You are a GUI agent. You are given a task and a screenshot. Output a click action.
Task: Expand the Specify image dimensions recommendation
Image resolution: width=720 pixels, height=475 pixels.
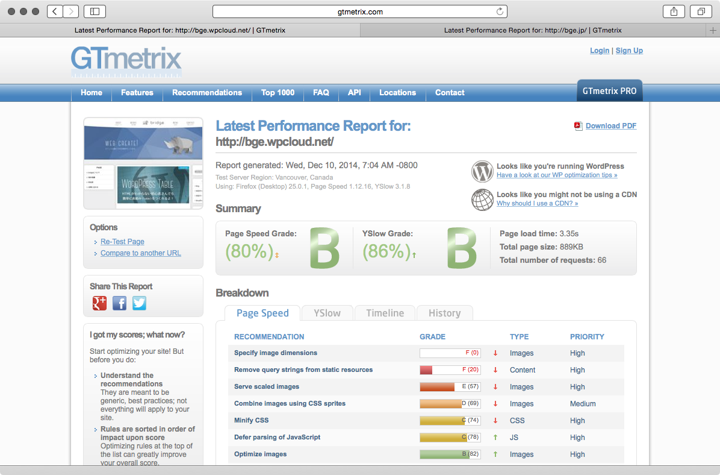point(275,353)
